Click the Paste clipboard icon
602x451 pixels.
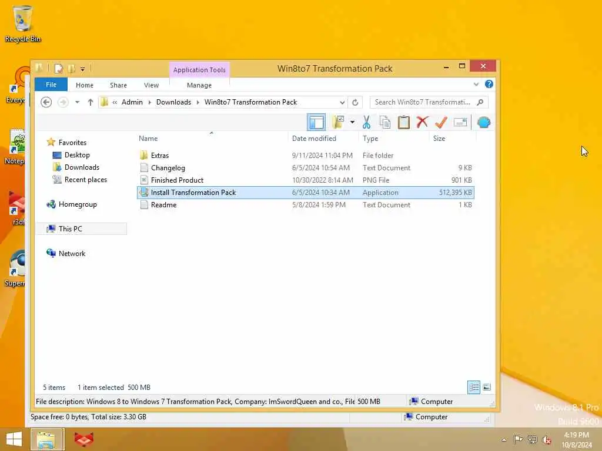click(403, 122)
